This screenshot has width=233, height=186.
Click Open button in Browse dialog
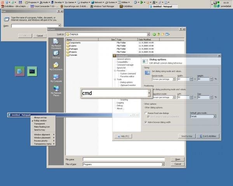click(x=178, y=159)
